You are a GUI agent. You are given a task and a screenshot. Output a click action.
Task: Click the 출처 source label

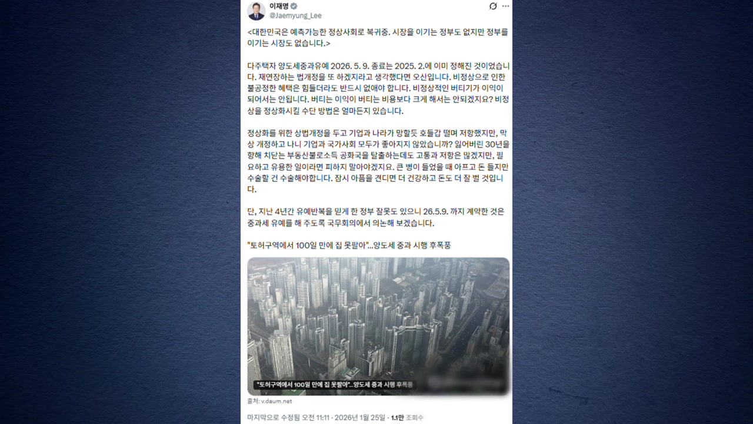pos(253,401)
